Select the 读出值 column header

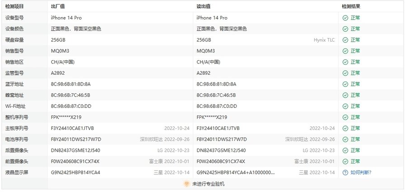pyautogui.click(x=203, y=7)
